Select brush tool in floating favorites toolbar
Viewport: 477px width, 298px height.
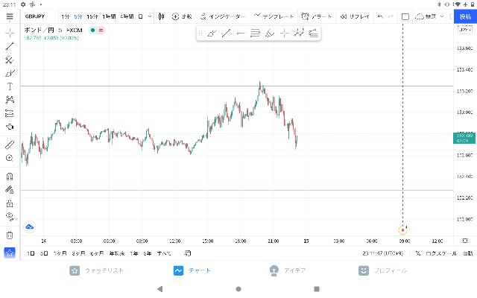[212, 33]
